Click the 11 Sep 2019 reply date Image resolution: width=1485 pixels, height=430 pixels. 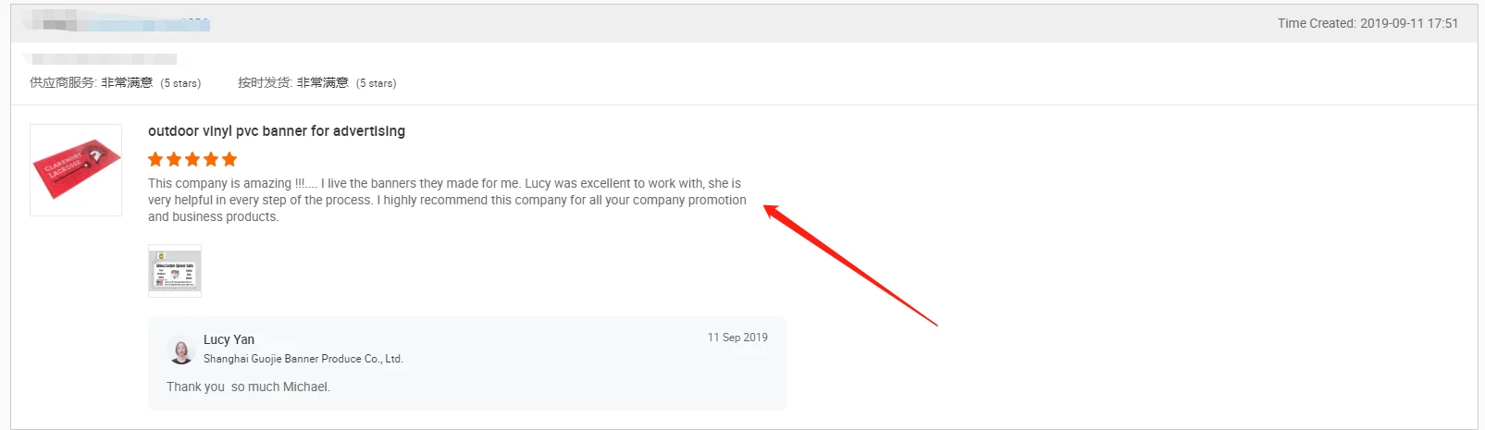pos(737,338)
